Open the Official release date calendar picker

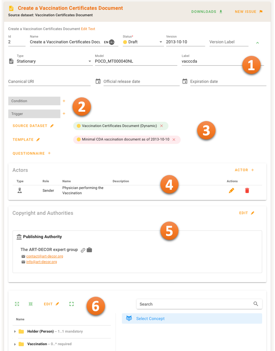[98, 81]
